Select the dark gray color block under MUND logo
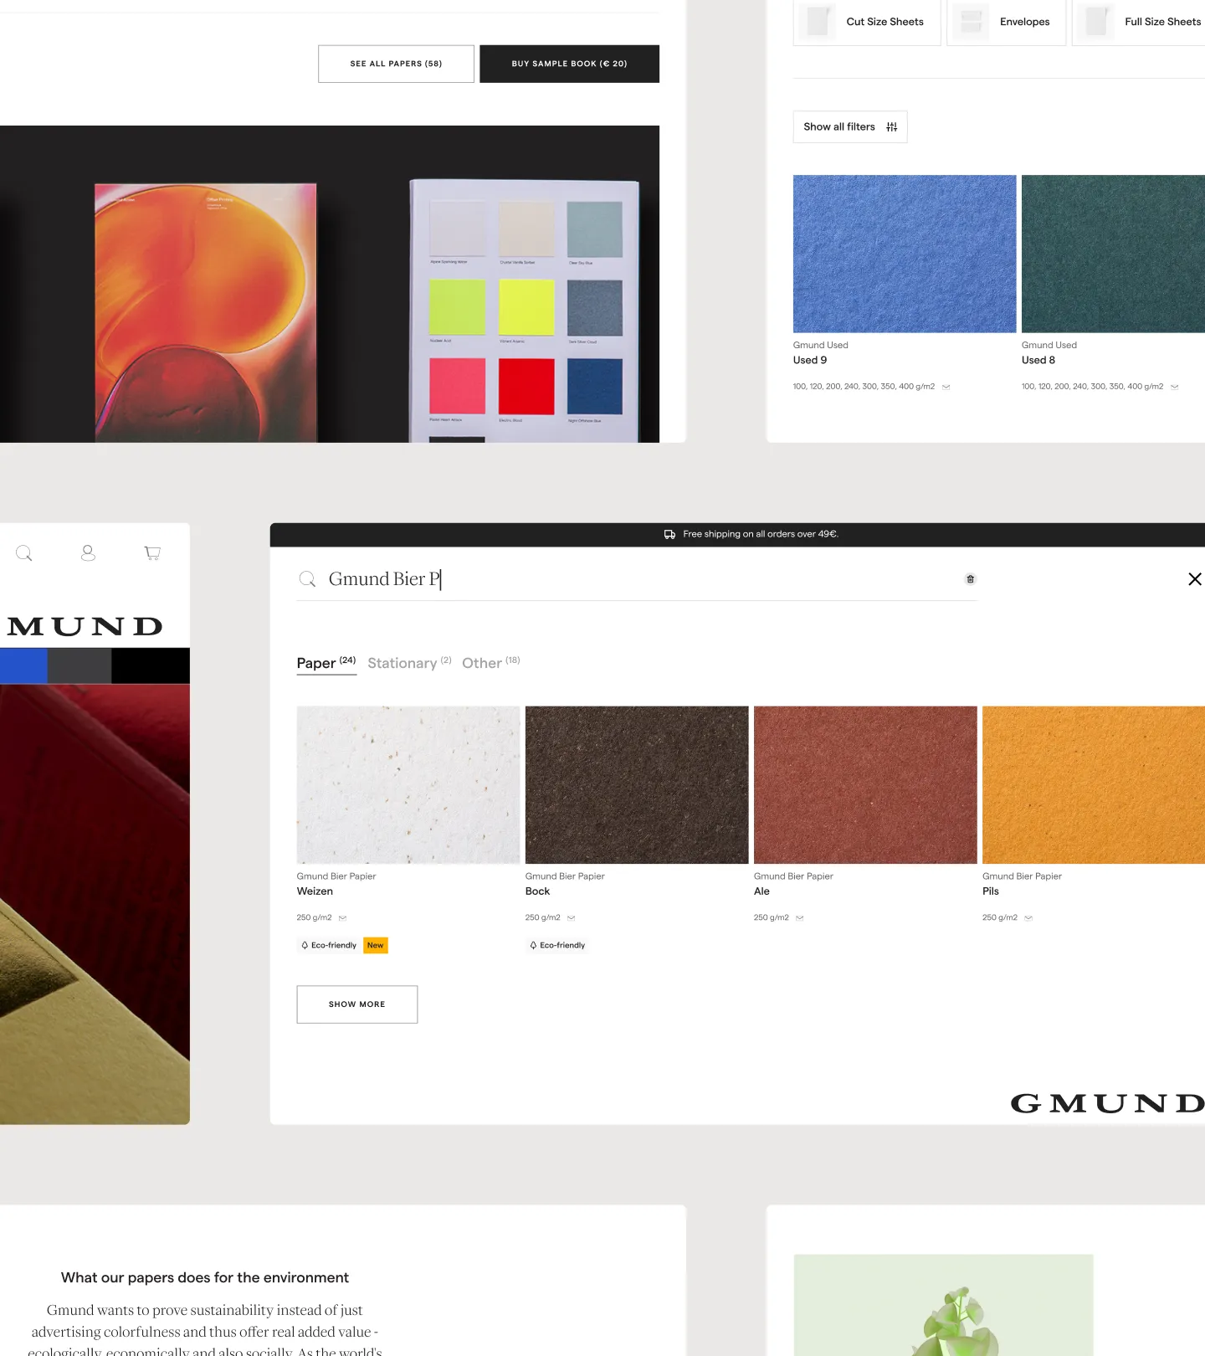 pos(79,666)
